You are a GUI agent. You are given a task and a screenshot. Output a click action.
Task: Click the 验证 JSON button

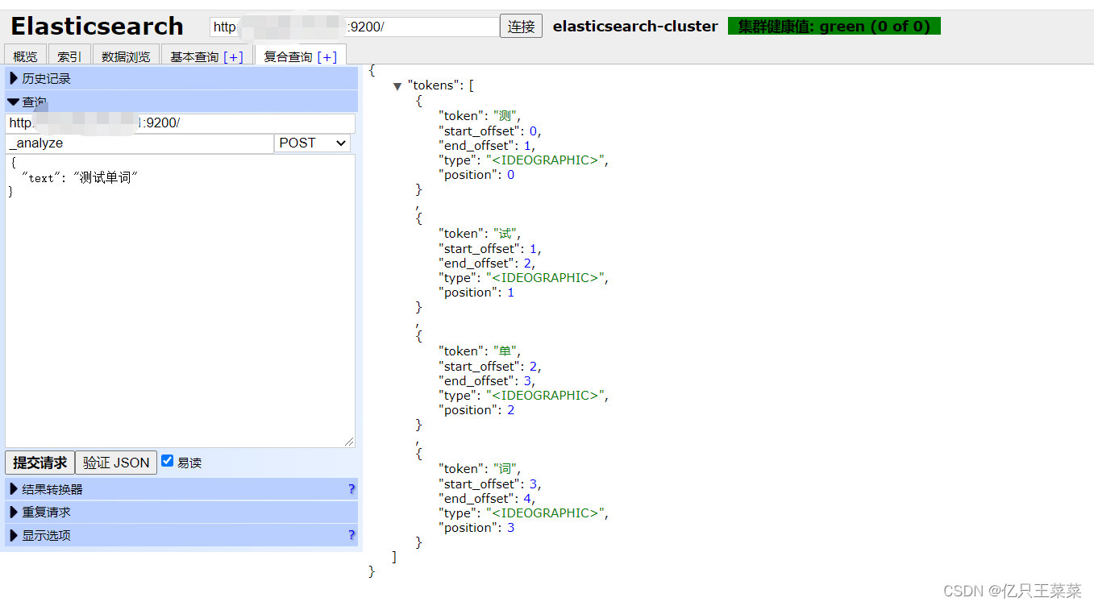(x=116, y=463)
